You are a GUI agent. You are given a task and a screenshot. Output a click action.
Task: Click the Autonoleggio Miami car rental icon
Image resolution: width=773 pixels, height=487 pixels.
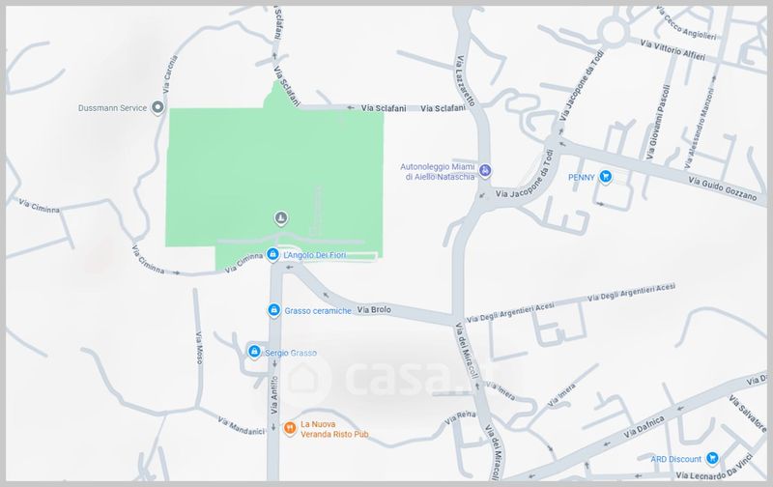486,171
